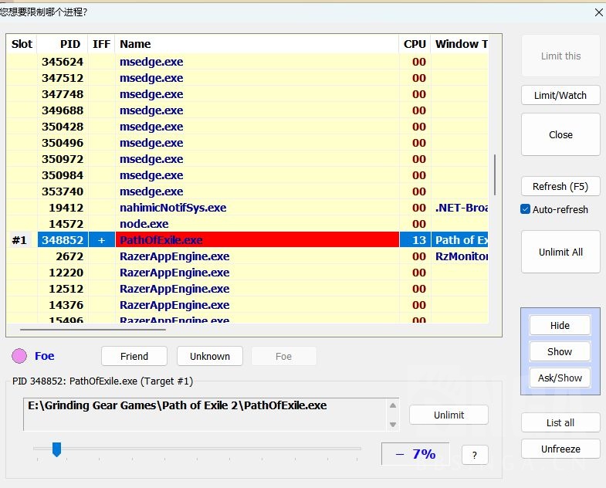This screenshot has width=606, height=488.
Task: Click the question mark help button
Action: 474,455
